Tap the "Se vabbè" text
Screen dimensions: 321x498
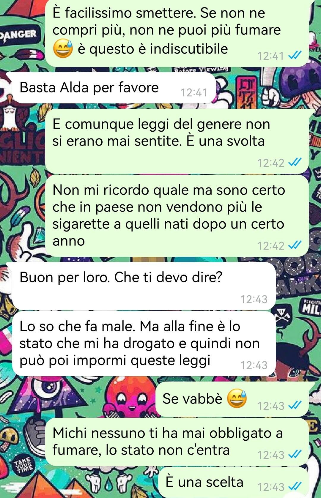[192, 398]
